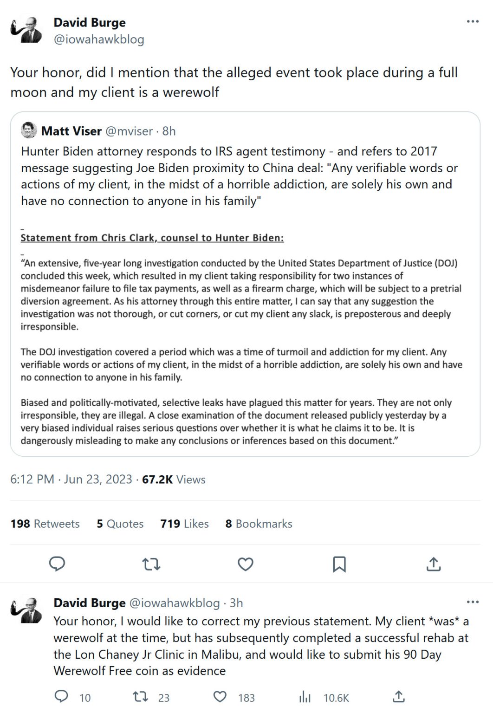
Task: Bookmark the main tweet
Action: click(339, 564)
